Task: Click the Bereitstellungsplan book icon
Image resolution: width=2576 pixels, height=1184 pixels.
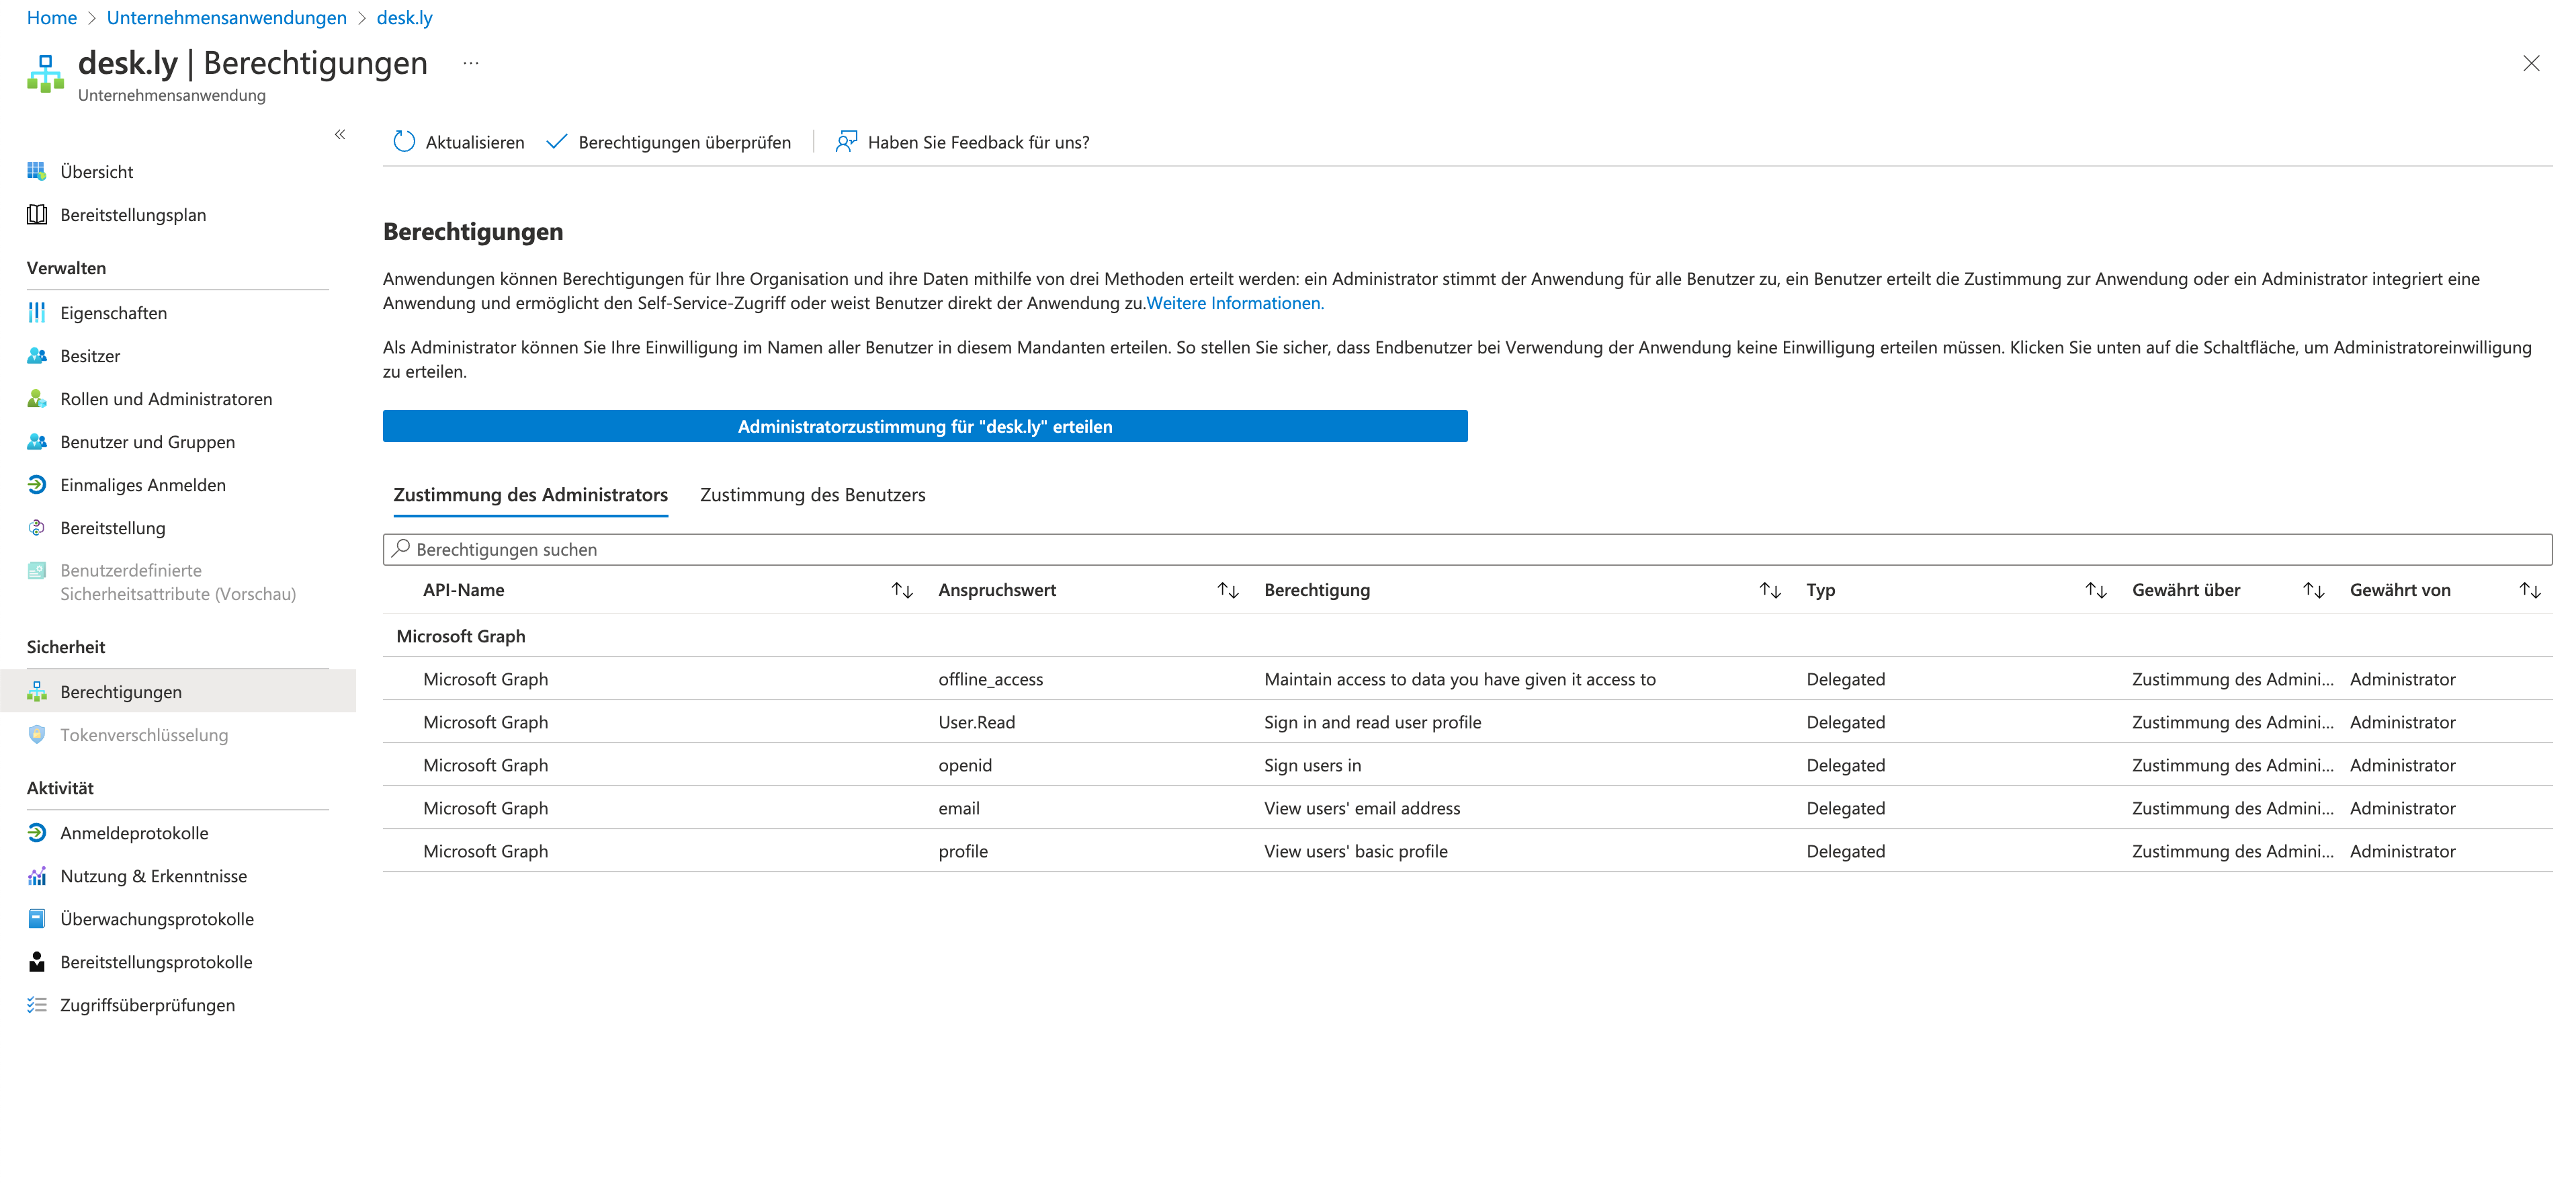Action: click(x=37, y=214)
